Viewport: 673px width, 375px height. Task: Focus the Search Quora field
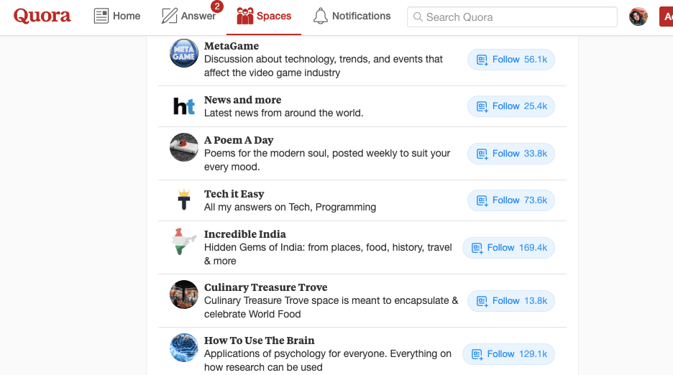(x=512, y=17)
